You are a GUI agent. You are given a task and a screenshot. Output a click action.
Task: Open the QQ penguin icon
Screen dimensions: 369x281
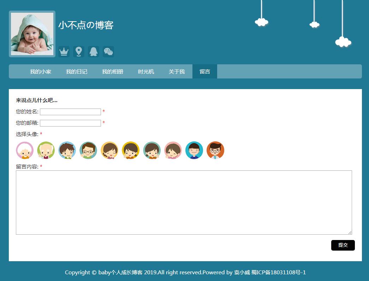point(93,52)
